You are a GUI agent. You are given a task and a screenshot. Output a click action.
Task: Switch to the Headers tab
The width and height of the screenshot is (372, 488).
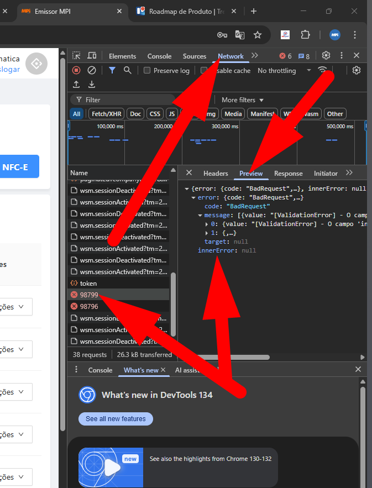[x=216, y=173]
